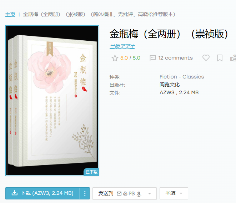Click the Amazon icon in 发送到
236x203 pixels.
coord(139,194)
